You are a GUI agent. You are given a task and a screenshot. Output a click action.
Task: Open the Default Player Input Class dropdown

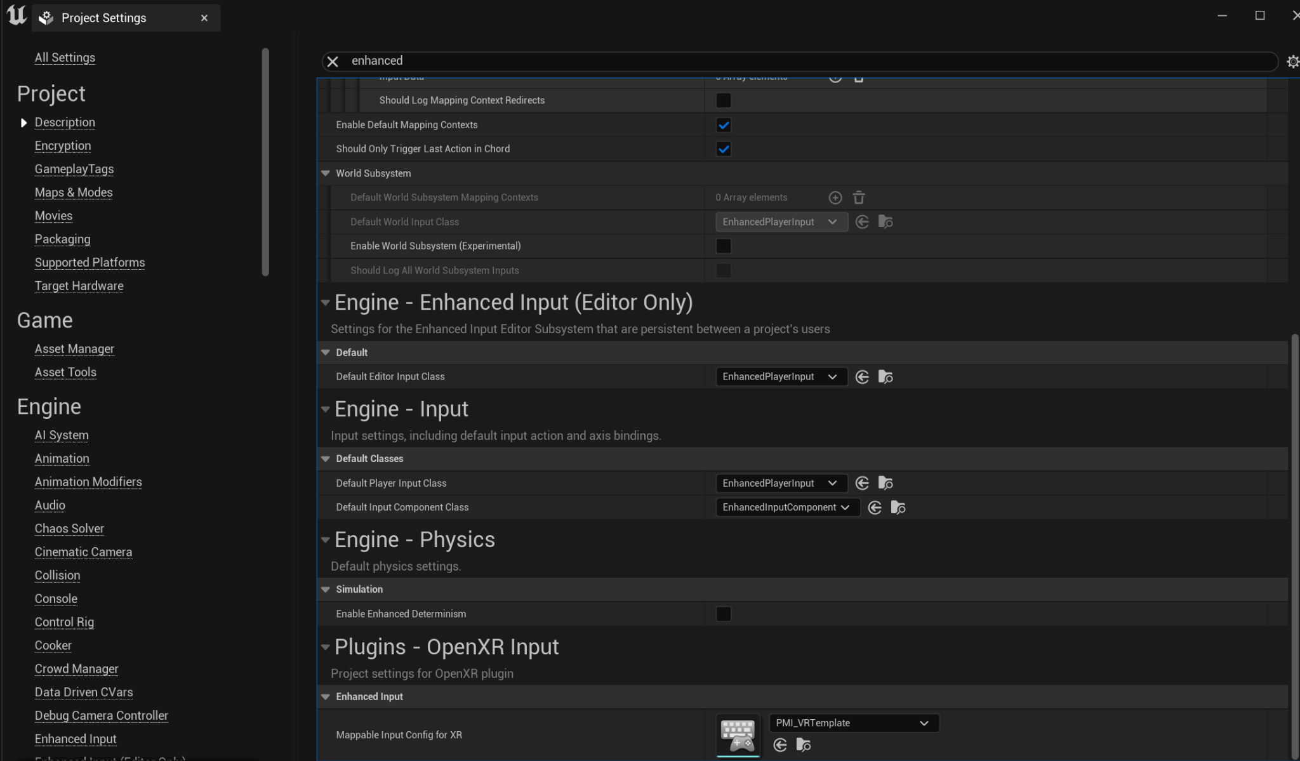point(781,484)
